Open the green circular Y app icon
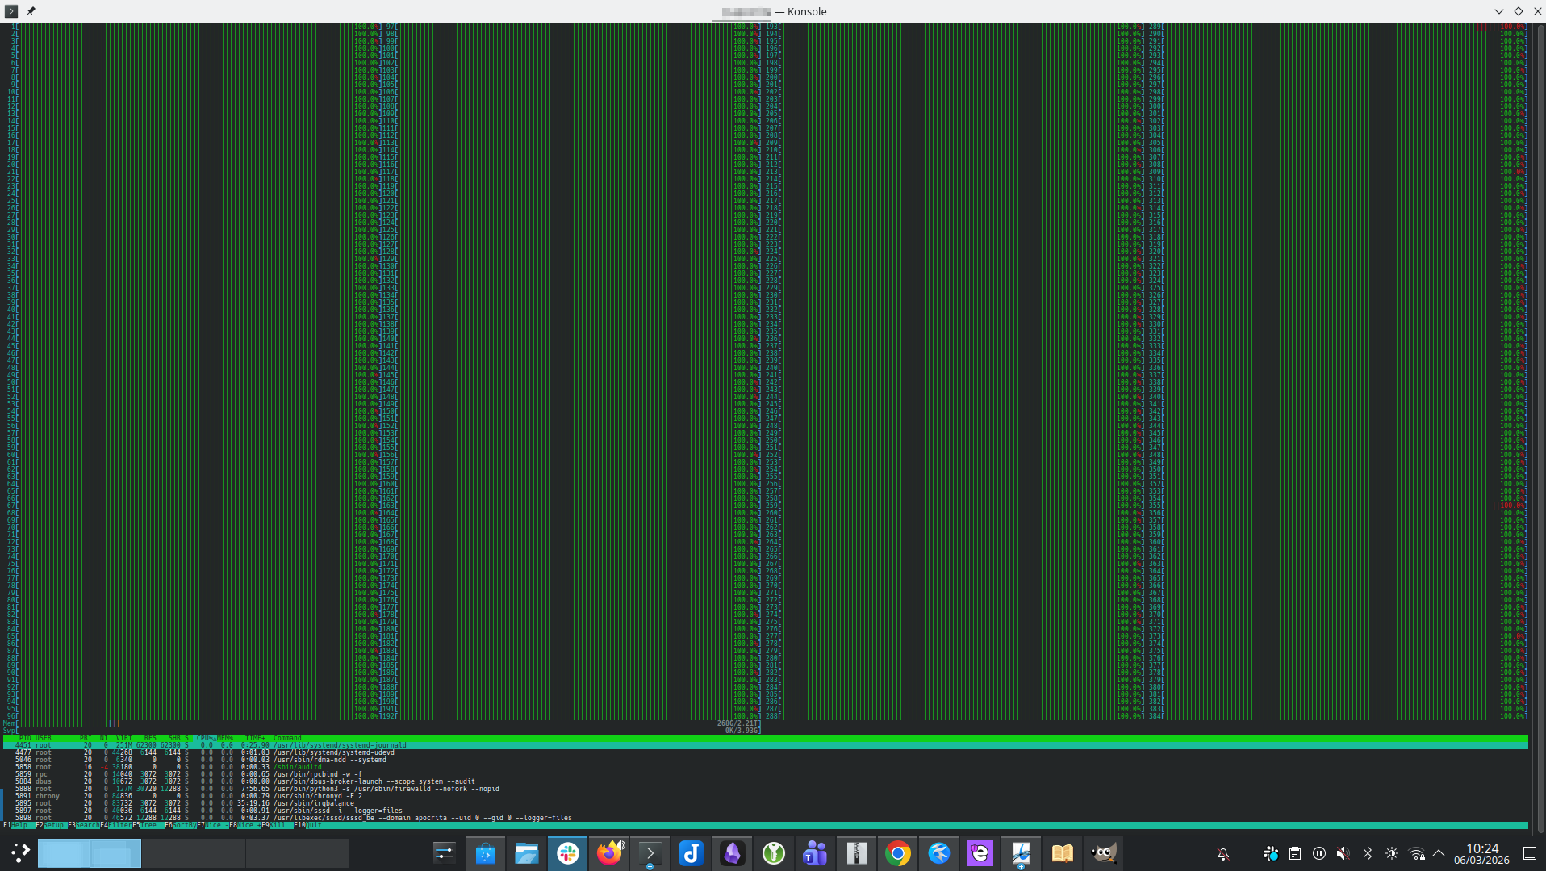The height and width of the screenshot is (871, 1546). [x=774, y=852]
